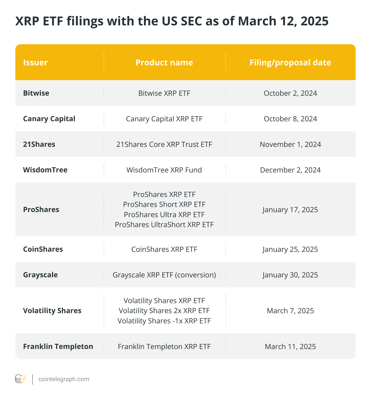The image size is (371, 400).
Task: Select the March 11, 2025 date
Action: point(290,347)
